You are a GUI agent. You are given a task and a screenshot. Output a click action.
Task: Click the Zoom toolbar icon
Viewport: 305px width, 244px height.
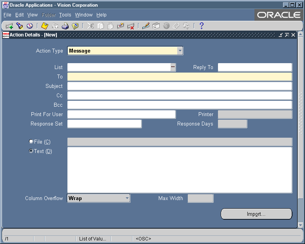point(156,26)
